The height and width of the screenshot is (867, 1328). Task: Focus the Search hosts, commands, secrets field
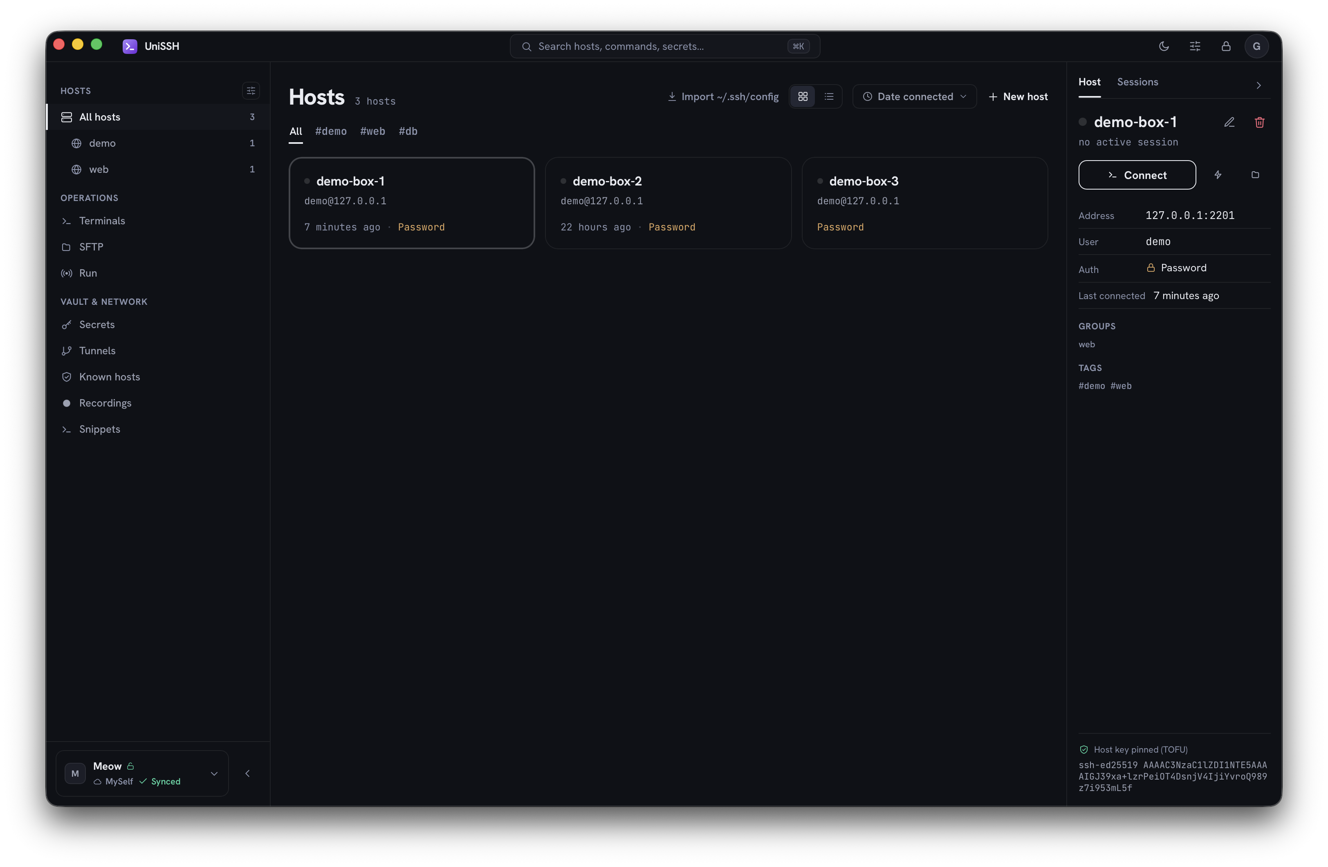tap(664, 46)
